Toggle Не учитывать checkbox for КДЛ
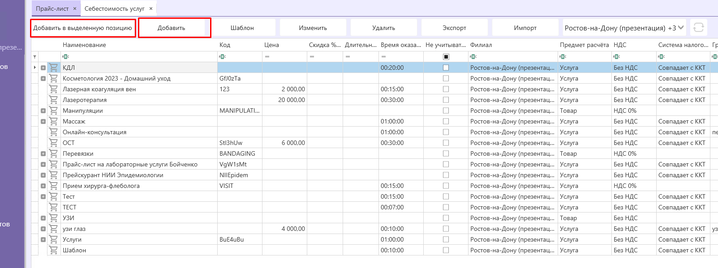 click(x=446, y=68)
